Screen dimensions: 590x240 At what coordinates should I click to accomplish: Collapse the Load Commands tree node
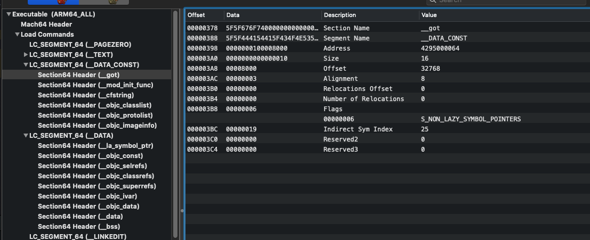(x=17, y=35)
